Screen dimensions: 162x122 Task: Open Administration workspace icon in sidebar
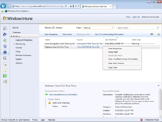[x=5, y=82]
